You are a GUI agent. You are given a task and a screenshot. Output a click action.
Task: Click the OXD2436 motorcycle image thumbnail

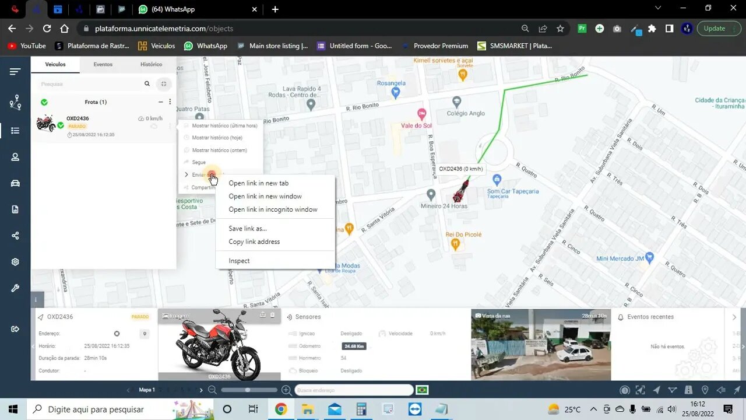click(219, 344)
